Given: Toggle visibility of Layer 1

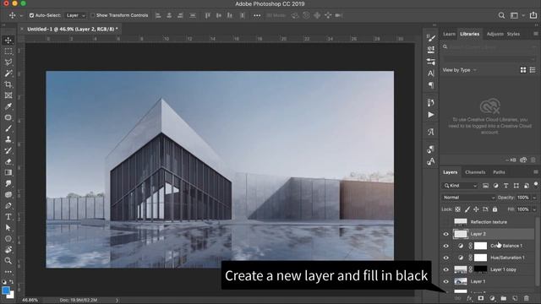Looking at the screenshot, I should (445, 281).
